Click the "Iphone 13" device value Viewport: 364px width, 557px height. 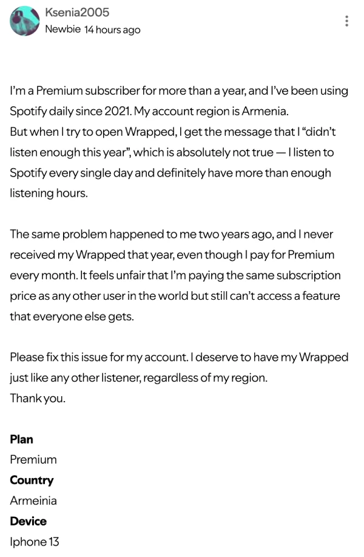[34, 542]
